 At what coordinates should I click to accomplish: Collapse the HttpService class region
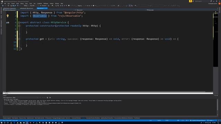pos(19,22)
